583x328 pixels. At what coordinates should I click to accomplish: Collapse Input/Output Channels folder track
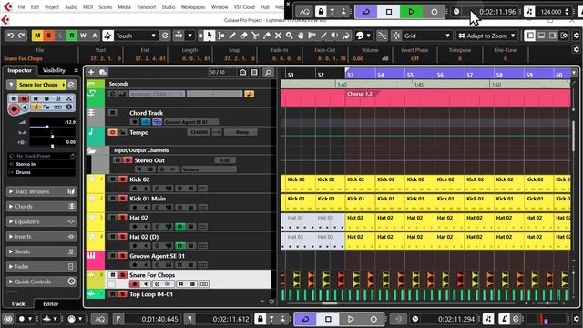point(91,150)
